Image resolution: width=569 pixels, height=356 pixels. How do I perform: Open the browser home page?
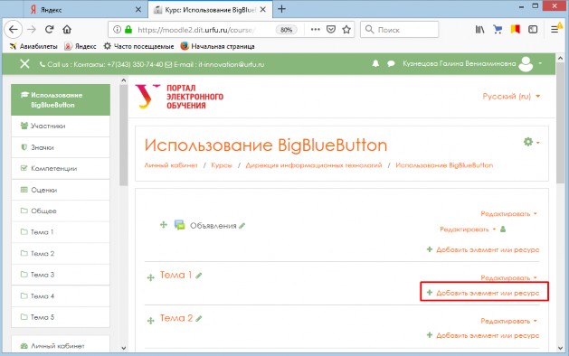(67, 29)
